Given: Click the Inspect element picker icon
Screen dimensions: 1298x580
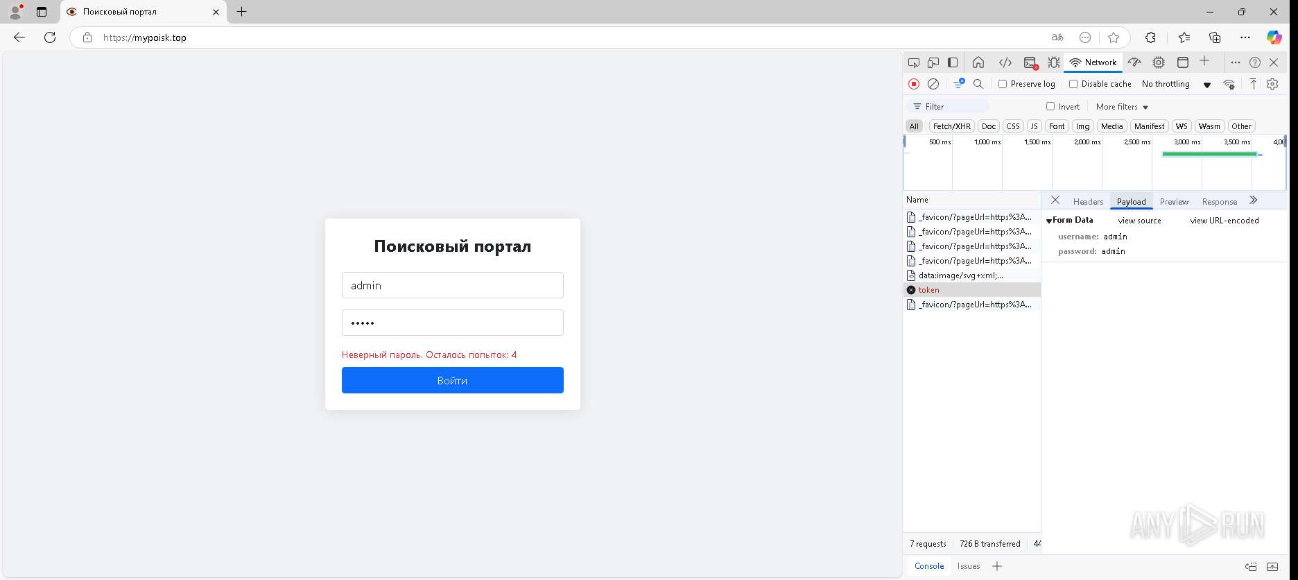Looking at the screenshot, I should pyautogui.click(x=914, y=62).
